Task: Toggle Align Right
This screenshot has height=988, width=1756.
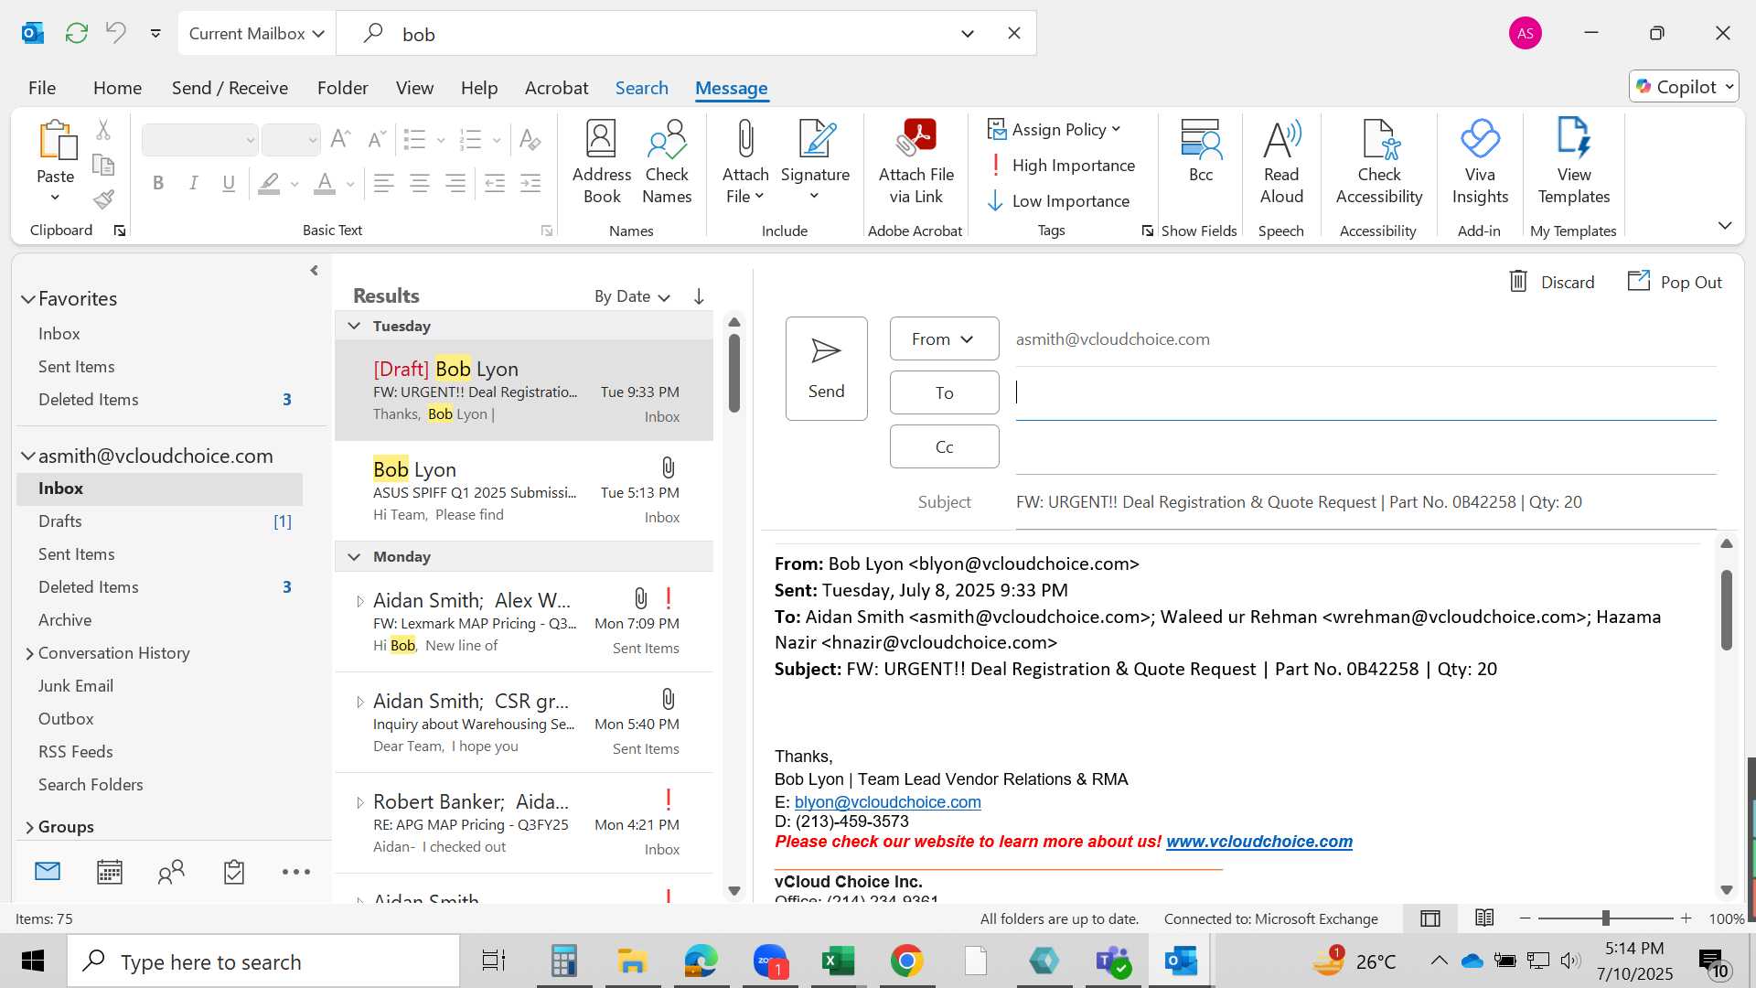Action: point(455,183)
